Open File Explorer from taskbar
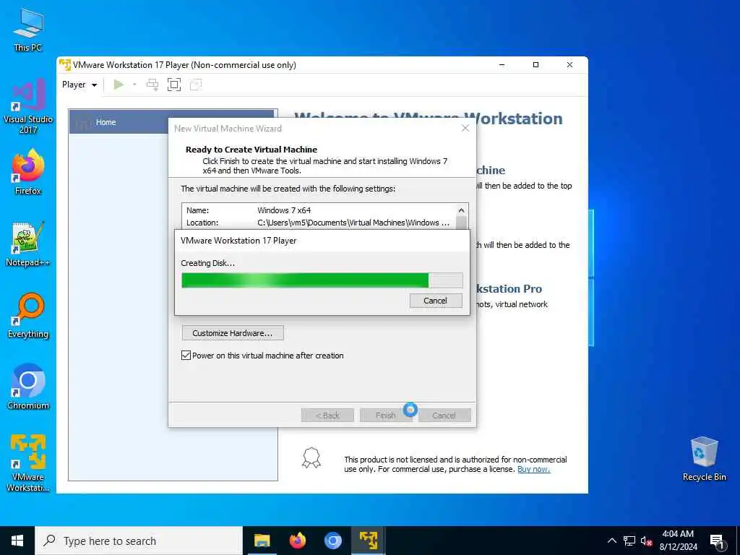740x555 pixels. [262, 541]
